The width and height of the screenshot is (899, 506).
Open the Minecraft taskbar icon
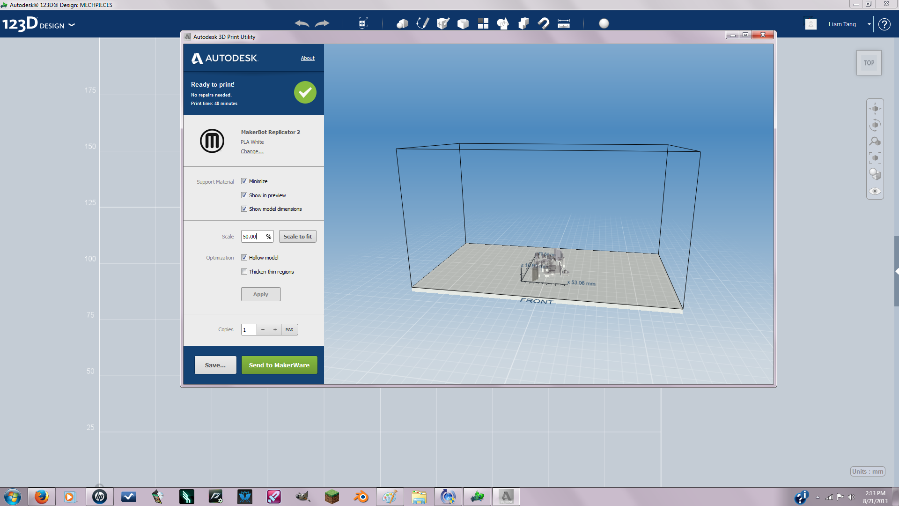coord(332,497)
